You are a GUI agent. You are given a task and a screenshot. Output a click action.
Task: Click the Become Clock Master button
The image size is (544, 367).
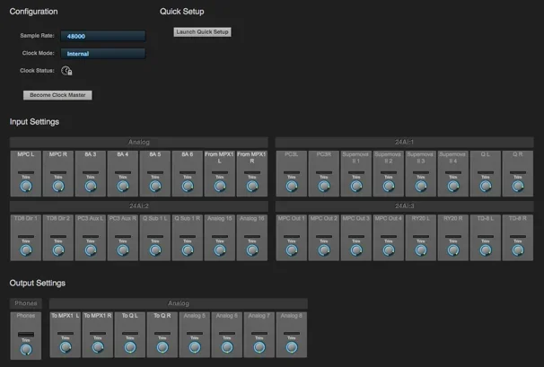[57, 95]
